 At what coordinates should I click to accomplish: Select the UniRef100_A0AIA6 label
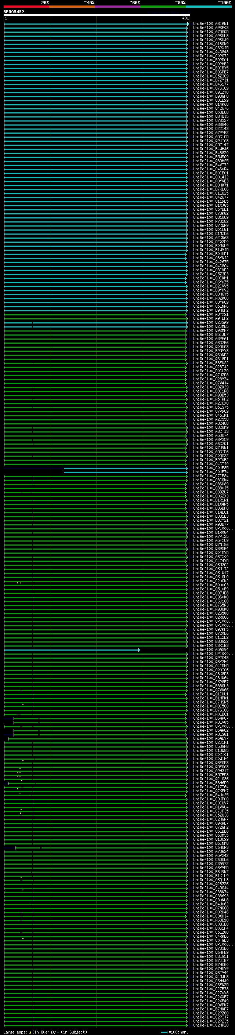point(210,670)
